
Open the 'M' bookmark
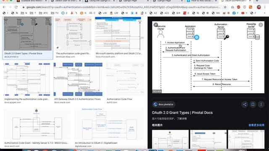124,13
